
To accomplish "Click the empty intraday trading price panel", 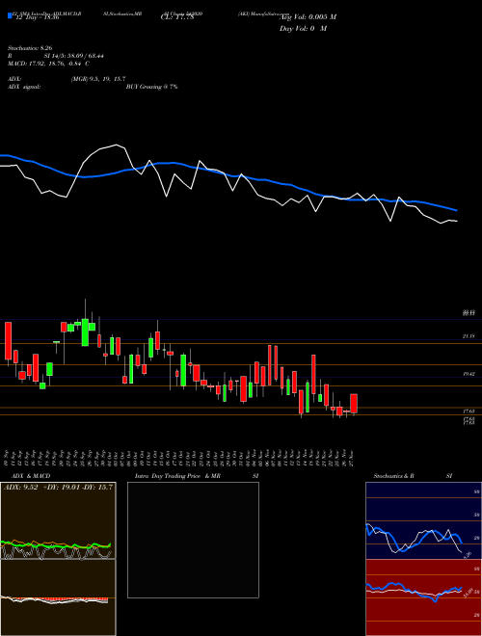I will (193, 540).
